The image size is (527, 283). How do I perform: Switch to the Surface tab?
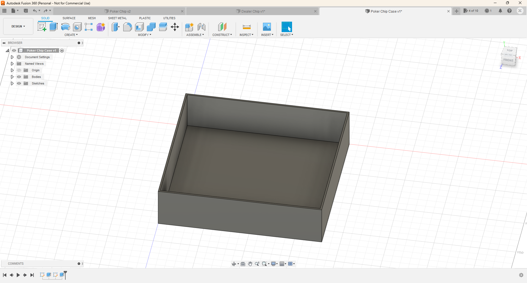click(69, 18)
